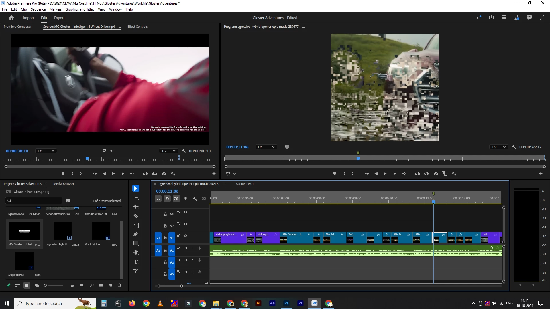Select the Razor tool

click(136, 216)
